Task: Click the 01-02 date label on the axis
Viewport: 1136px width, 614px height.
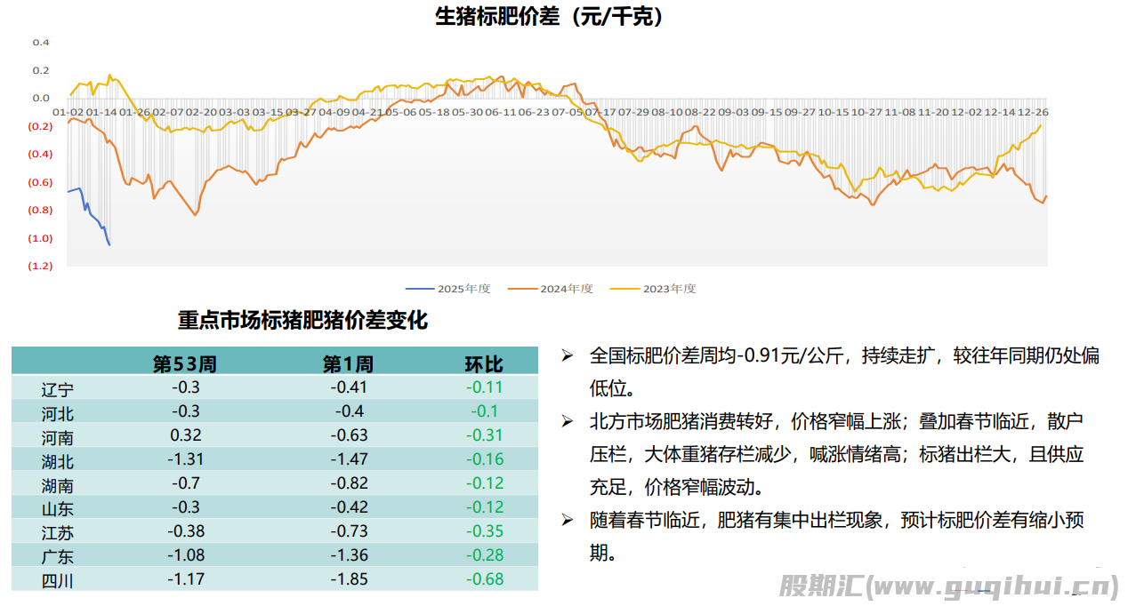Action: (x=69, y=113)
